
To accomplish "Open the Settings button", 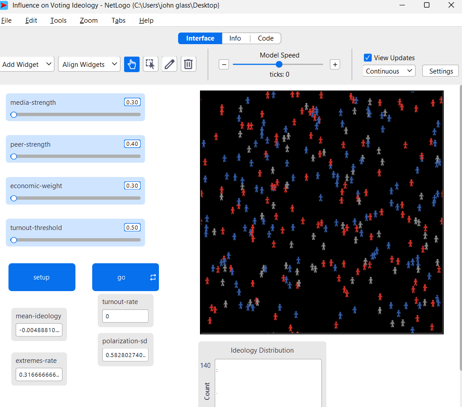I will 441,71.
